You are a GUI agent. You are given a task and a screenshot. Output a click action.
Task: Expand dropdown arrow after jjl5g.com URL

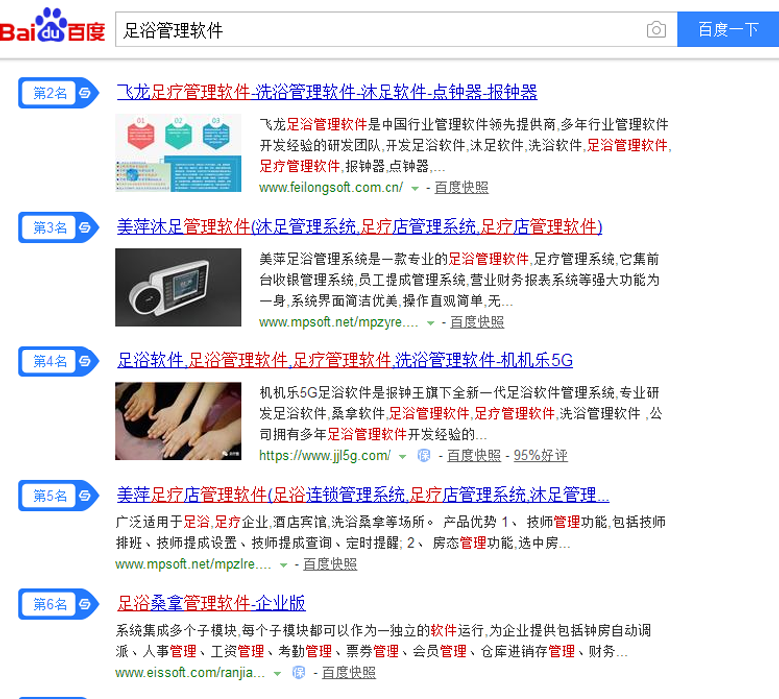402,457
